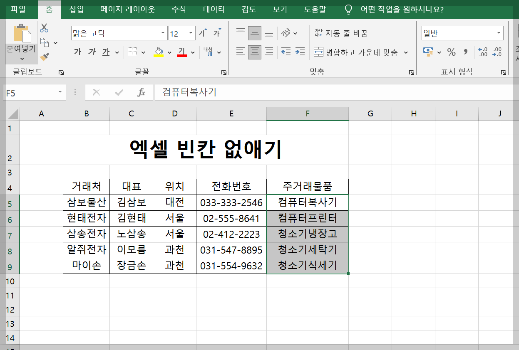Viewport: 519px width, 350px height.
Task: Switch to the 데이터 ribbon tab
Action: (x=213, y=9)
